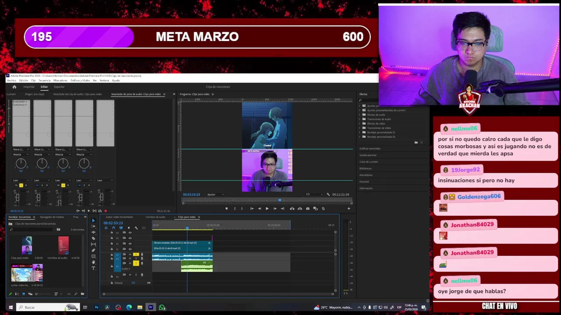The width and height of the screenshot is (561, 315).
Task: Step forward one frame in Program monitor
Action: [275, 208]
